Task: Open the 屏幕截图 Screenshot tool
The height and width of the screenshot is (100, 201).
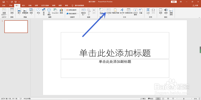Action: click(25, 12)
